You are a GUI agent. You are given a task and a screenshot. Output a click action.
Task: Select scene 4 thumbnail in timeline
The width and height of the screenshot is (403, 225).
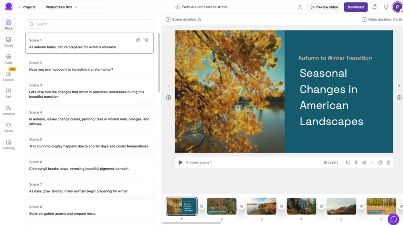click(x=301, y=206)
